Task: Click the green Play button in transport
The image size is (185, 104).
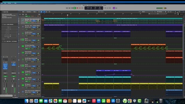Action: [x=75, y=8]
